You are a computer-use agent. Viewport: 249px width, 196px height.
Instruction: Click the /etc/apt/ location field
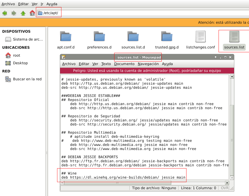[143, 13]
